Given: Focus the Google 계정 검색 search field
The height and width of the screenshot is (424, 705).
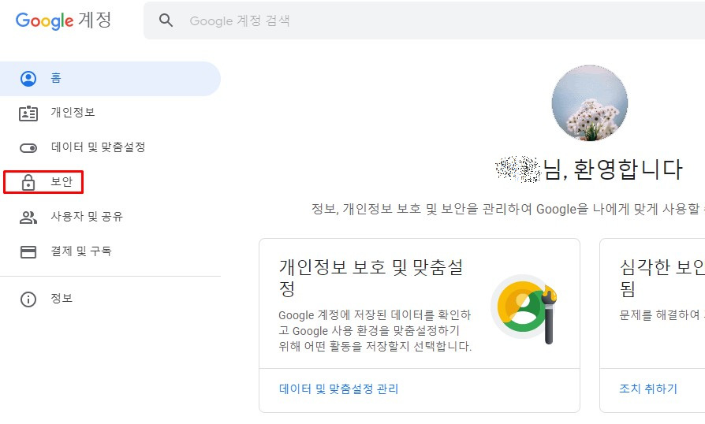Looking at the screenshot, I should [424, 20].
